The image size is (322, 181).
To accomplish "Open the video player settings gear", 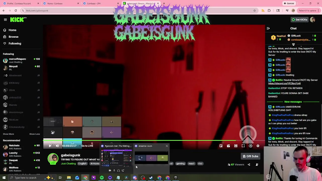I will click(258, 146).
